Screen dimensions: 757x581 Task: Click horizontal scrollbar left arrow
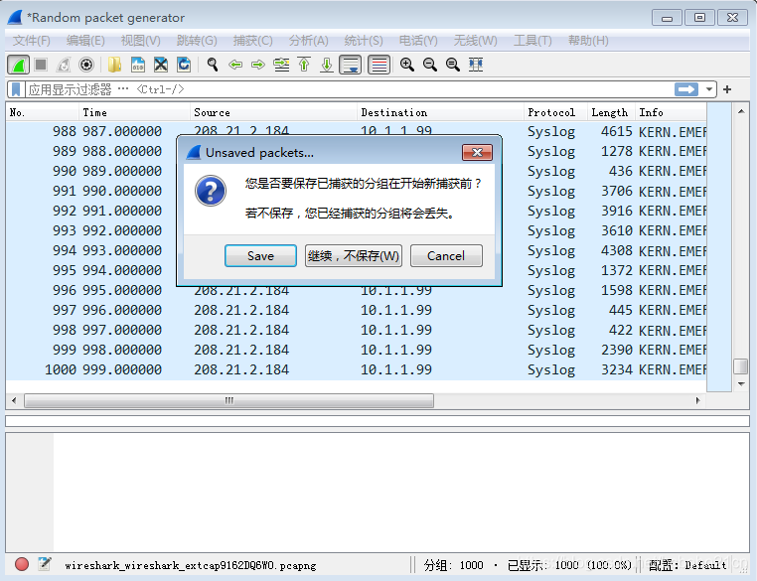tap(14, 400)
